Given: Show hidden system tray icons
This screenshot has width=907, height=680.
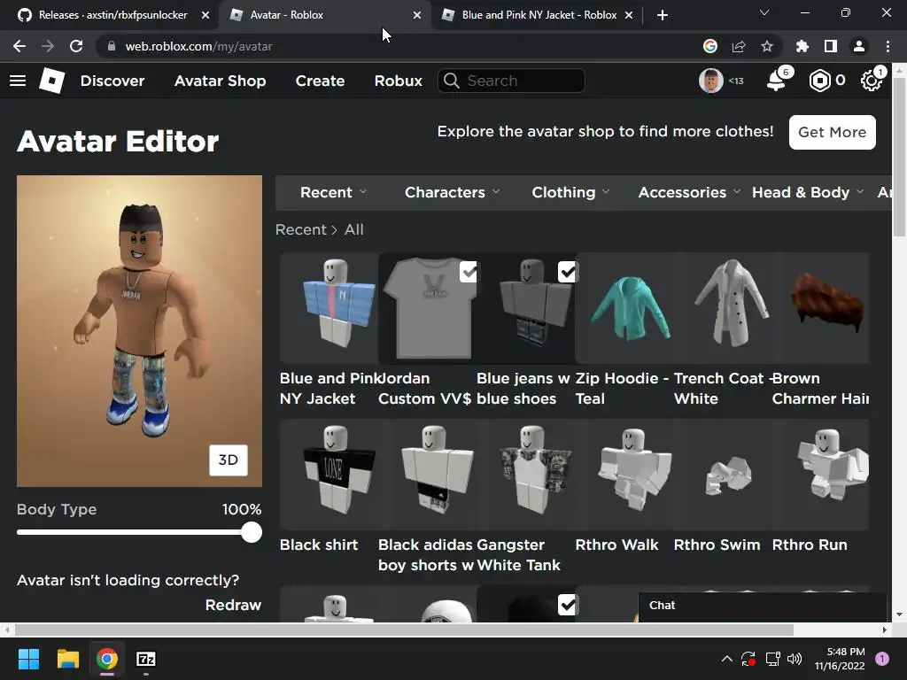Looking at the screenshot, I should pos(727,659).
